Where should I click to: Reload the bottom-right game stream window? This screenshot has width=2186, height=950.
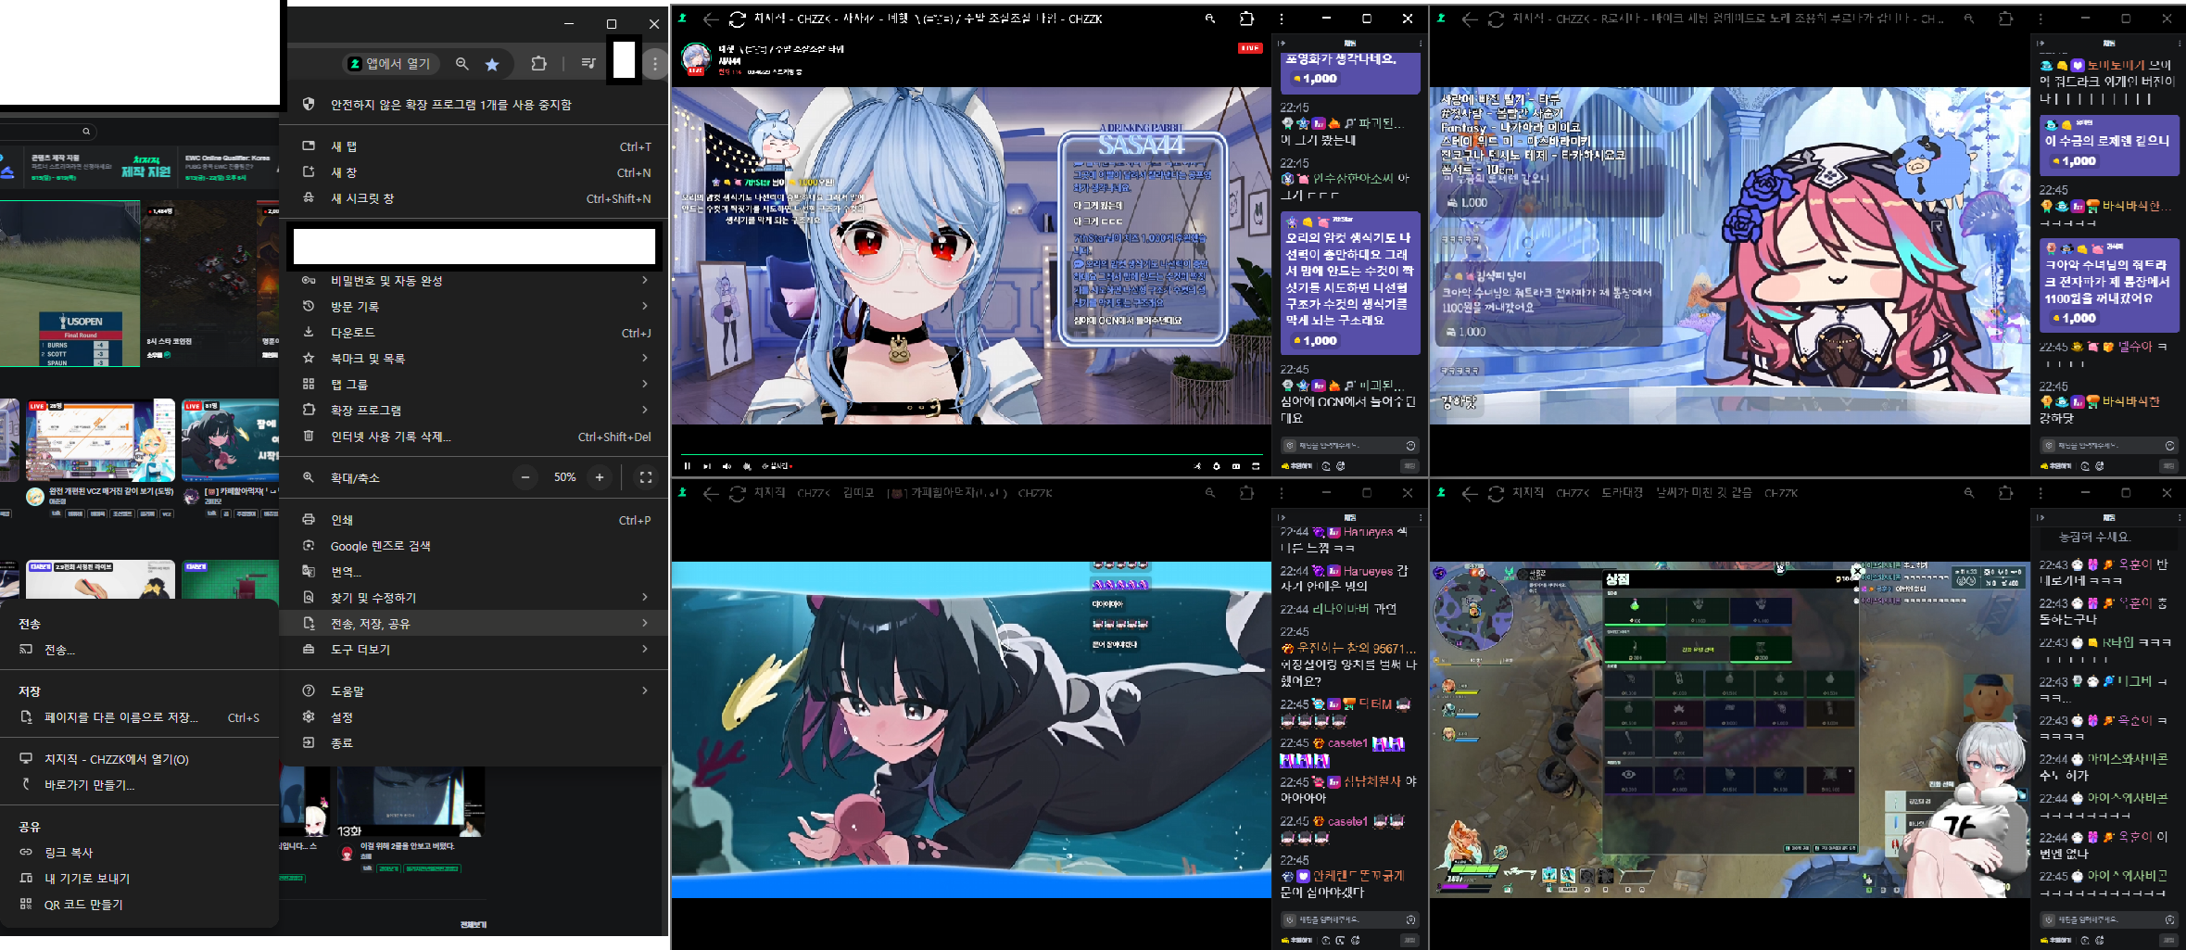[1496, 494]
